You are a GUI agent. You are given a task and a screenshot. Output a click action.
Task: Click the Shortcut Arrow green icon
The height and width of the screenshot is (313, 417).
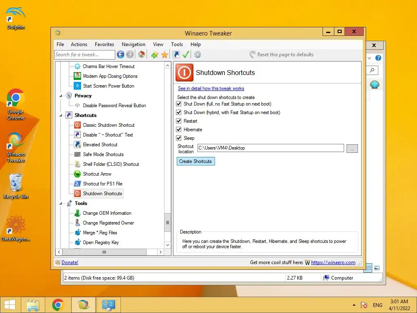pos(77,174)
